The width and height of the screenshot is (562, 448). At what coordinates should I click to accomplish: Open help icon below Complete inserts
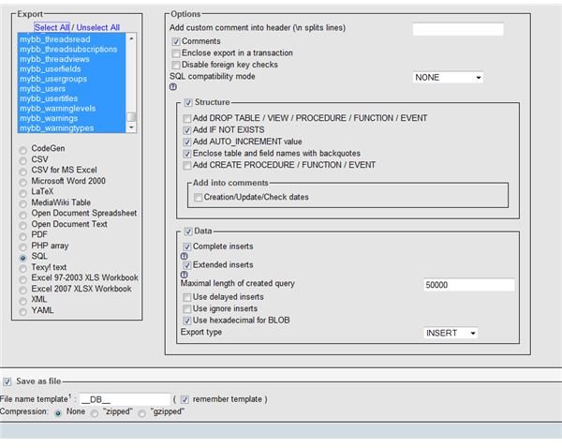[x=184, y=256]
